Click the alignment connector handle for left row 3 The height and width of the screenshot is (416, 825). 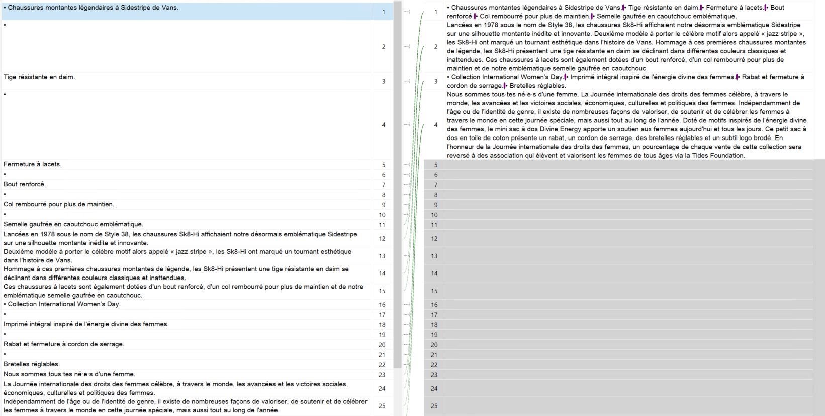407,81
